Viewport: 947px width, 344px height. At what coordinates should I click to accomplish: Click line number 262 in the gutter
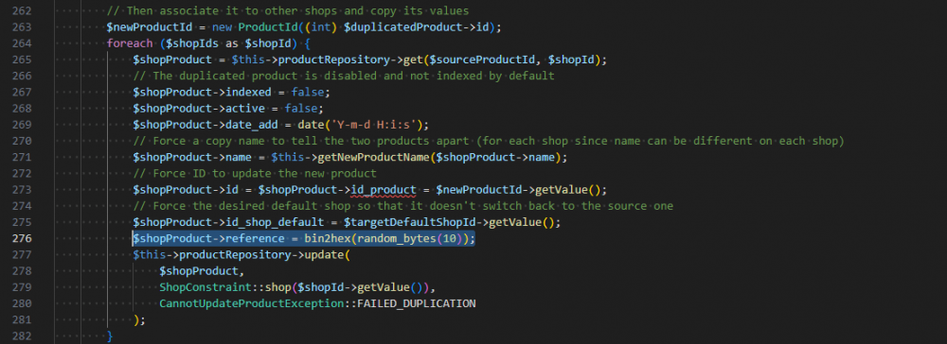(21, 10)
